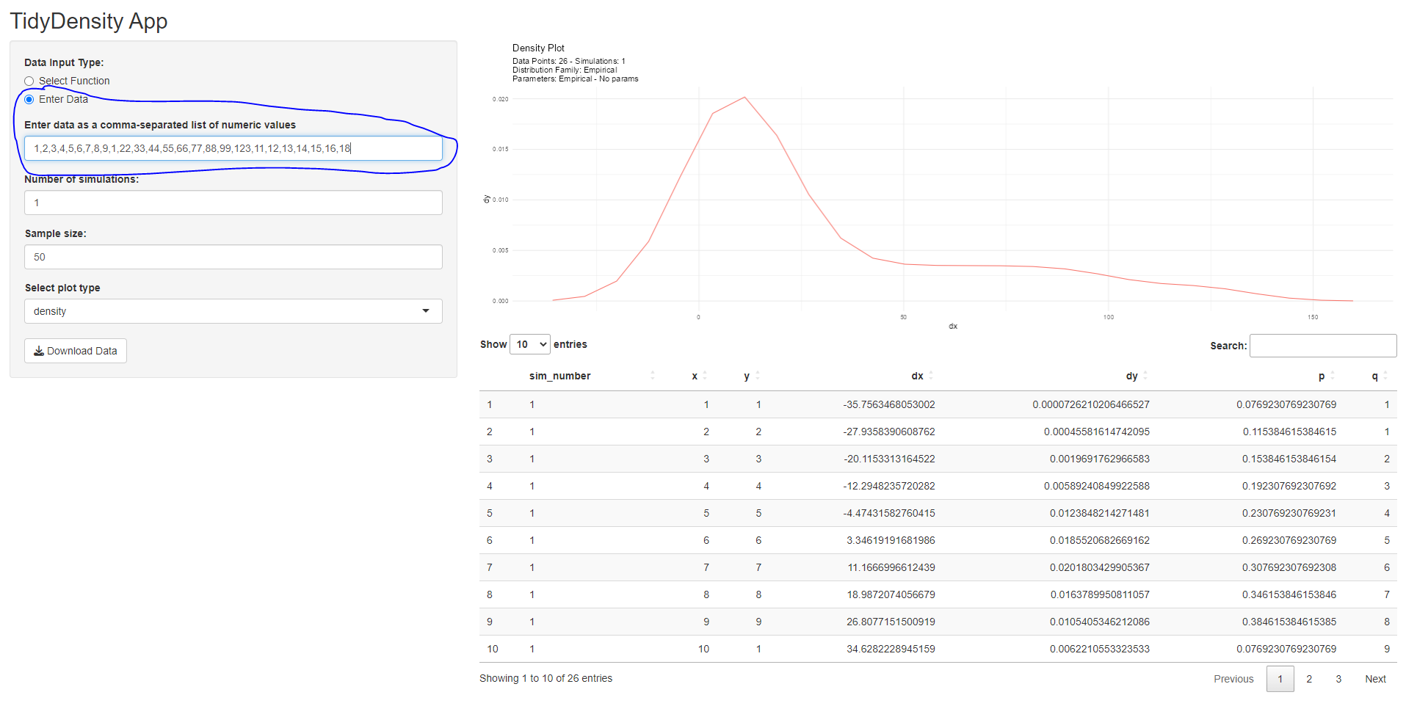Click the Previous pagination button
The height and width of the screenshot is (706, 1406).
tap(1233, 679)
